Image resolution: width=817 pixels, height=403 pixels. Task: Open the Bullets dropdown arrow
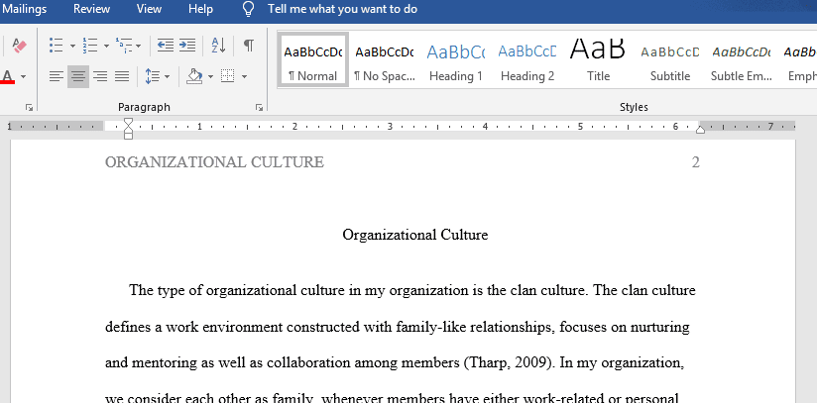[x=72, y=46]
